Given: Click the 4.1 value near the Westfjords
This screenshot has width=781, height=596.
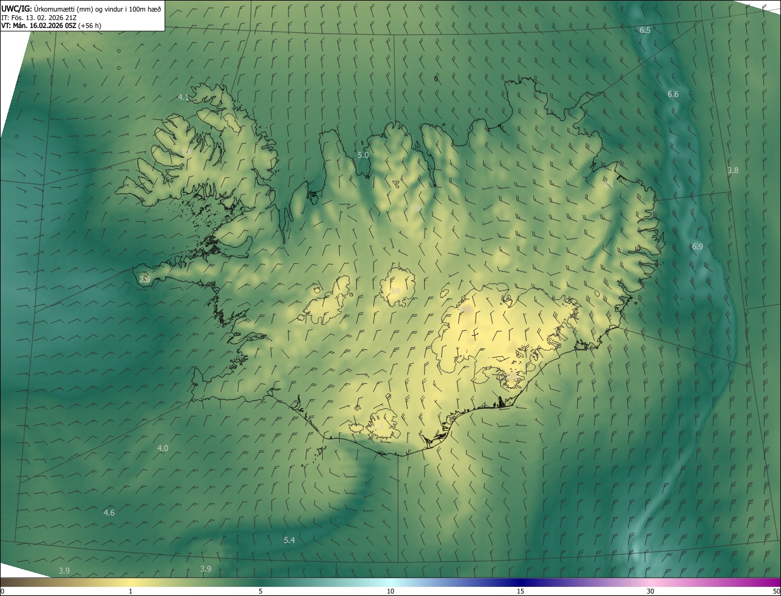Looking at the screenshot, I should 184,97.
